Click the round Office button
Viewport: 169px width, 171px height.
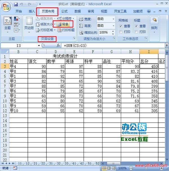[6, 7]
